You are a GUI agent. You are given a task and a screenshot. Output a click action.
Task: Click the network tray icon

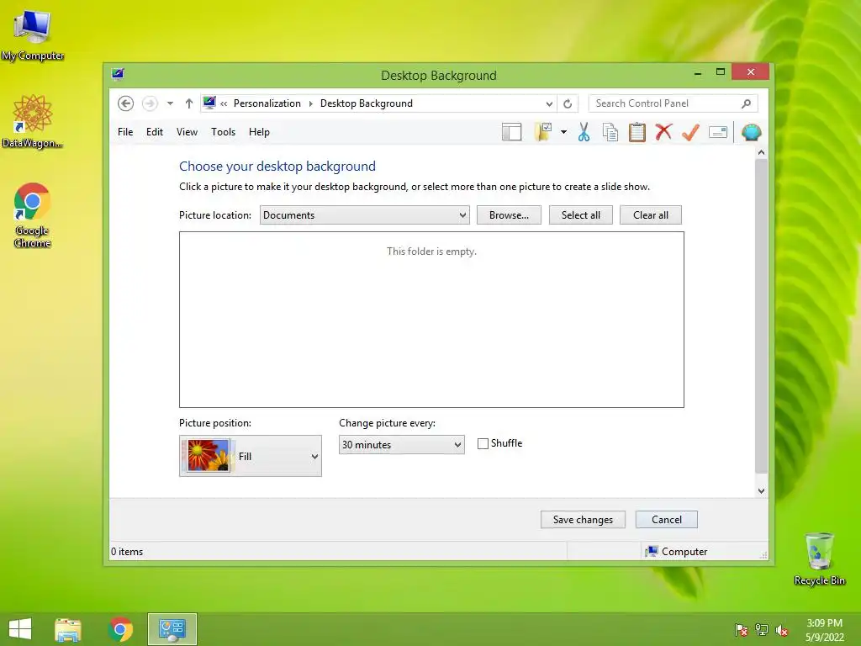tap(762, 630)
